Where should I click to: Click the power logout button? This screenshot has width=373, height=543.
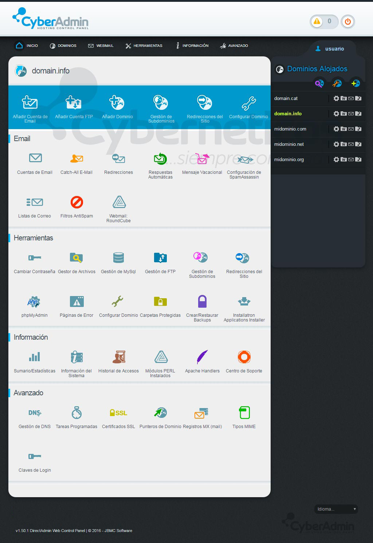pos(348,22)
